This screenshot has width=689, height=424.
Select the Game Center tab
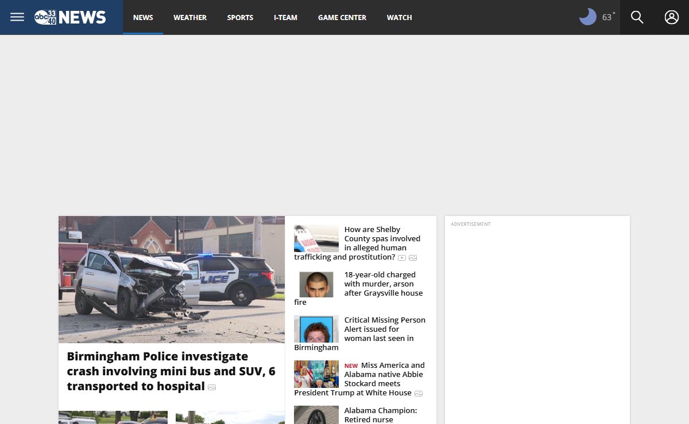pos(342,17)
